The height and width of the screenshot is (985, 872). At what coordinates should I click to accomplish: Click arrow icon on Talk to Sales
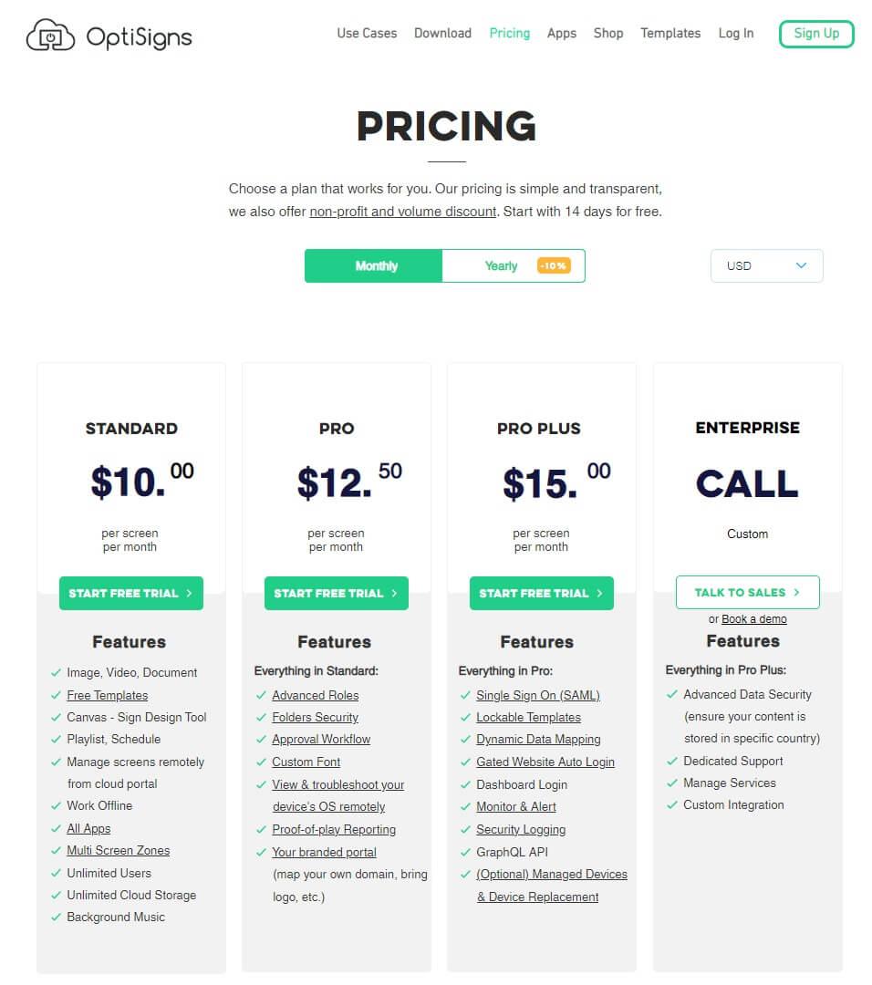pos(796,592)
